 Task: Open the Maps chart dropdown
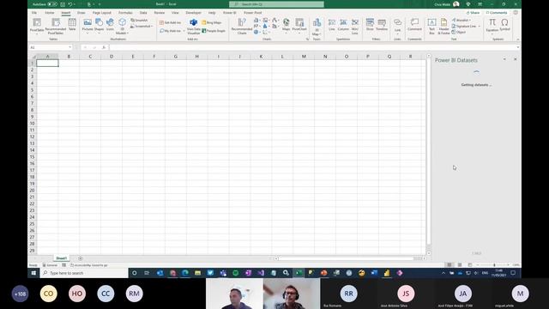pyautogui.click(x=286, y=25)
